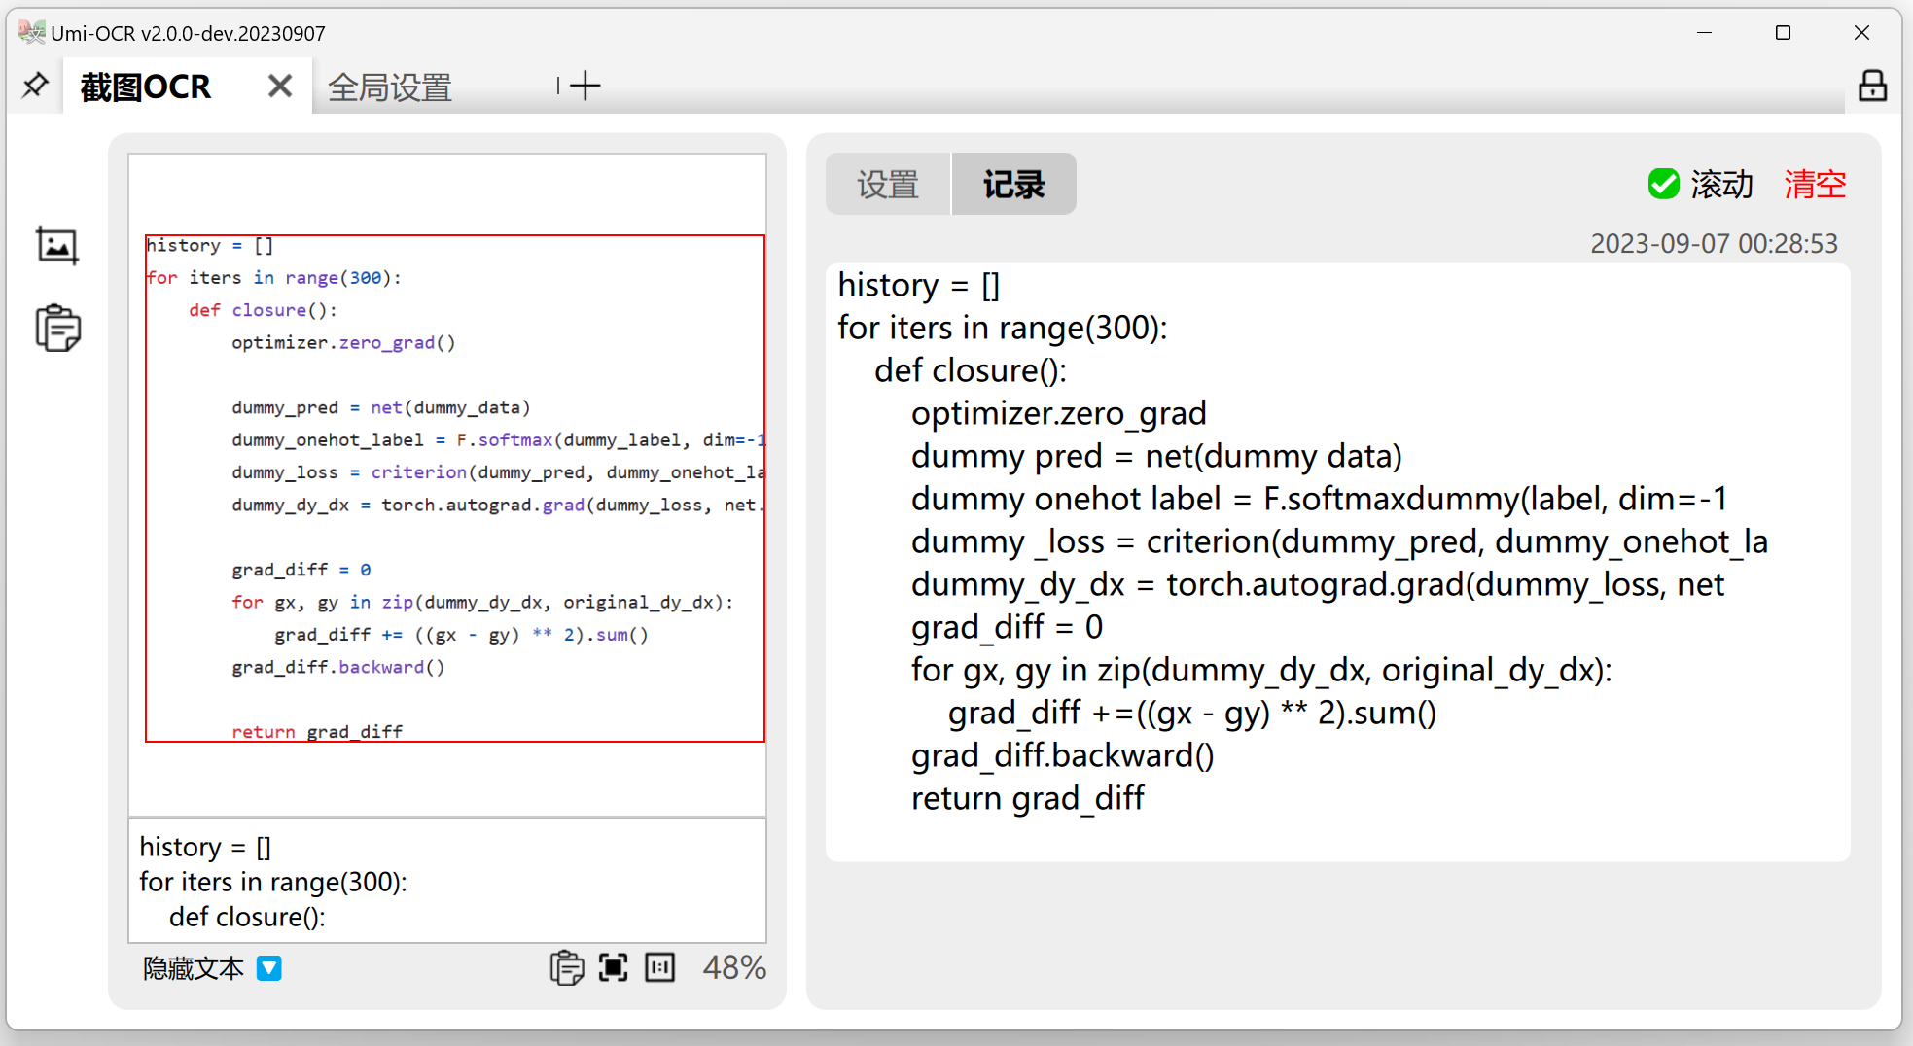Switch to the 全局设置 tab
Viewport: 1913px width, 1046px height.
[x=390, y=87]
